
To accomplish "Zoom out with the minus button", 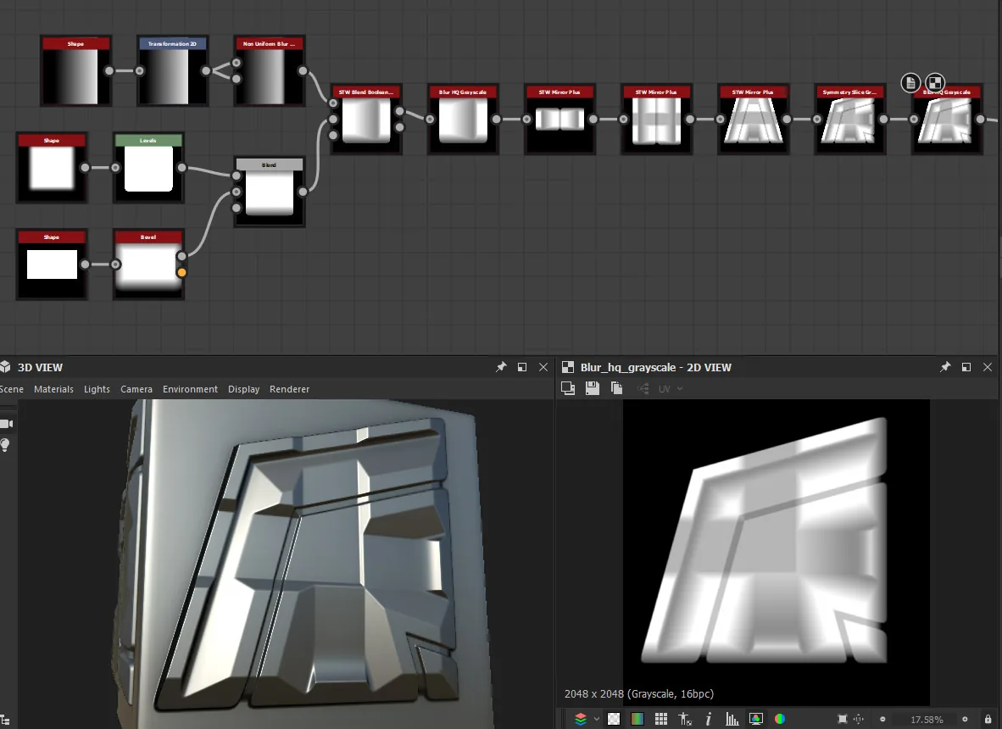I will [882, 720].
